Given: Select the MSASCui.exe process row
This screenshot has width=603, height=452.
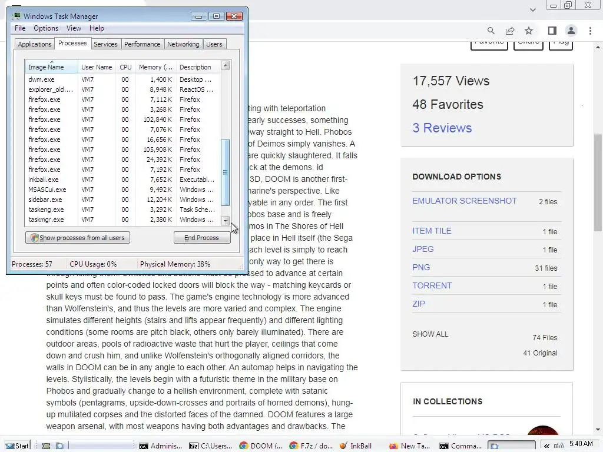Looking at the screenshot, I should [123, 190].
